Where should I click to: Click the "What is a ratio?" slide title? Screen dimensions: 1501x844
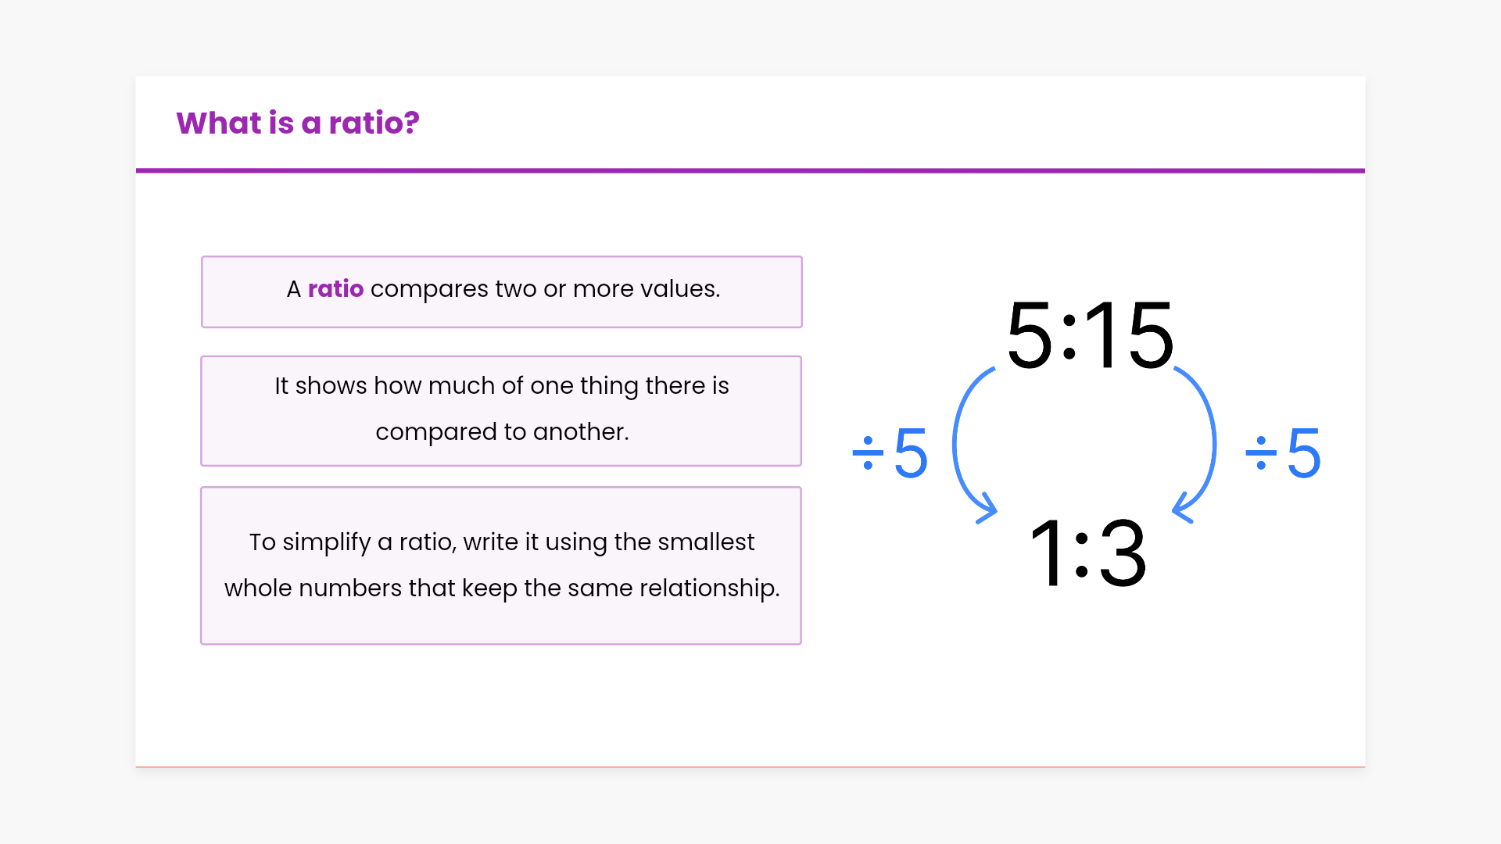pyautogui.click(x=298, y=123)
